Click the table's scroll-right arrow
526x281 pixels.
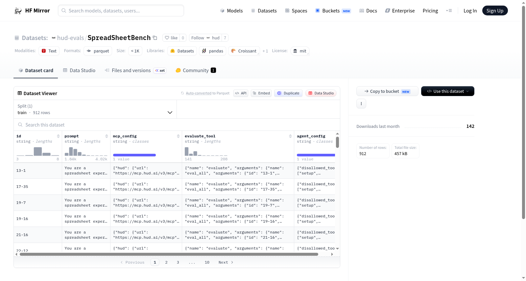point(332,254)
